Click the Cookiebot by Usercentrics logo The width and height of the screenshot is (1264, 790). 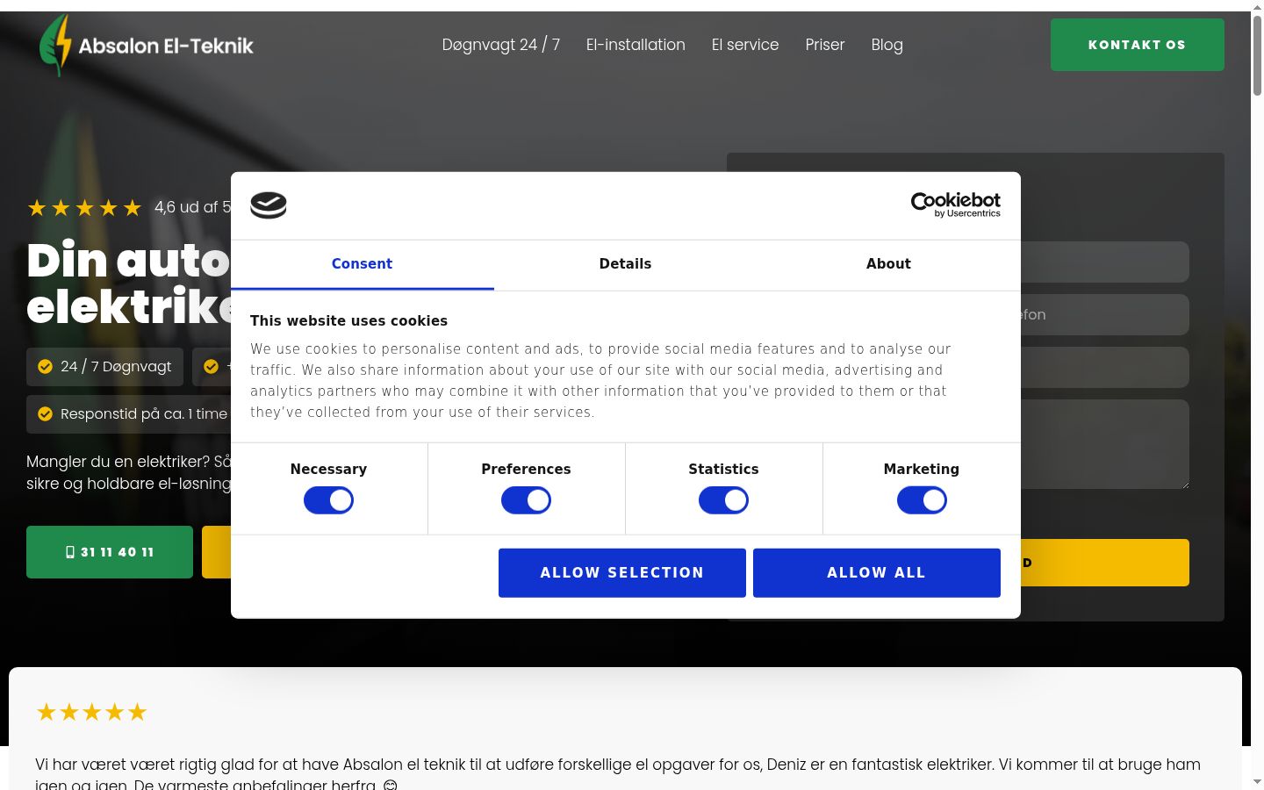pos(955,205)
